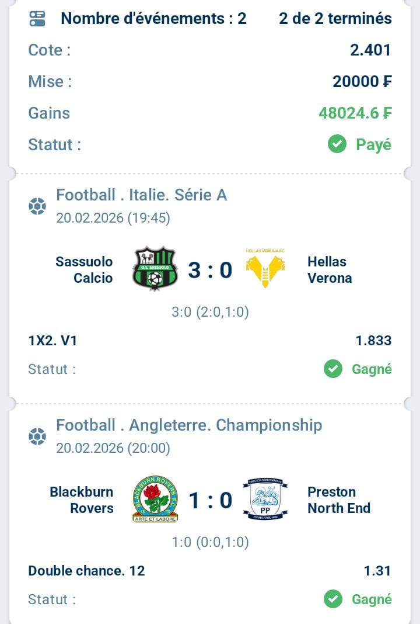
Task: Click the Double chance. 12 bet selection
Action: (x=86, y=570)
